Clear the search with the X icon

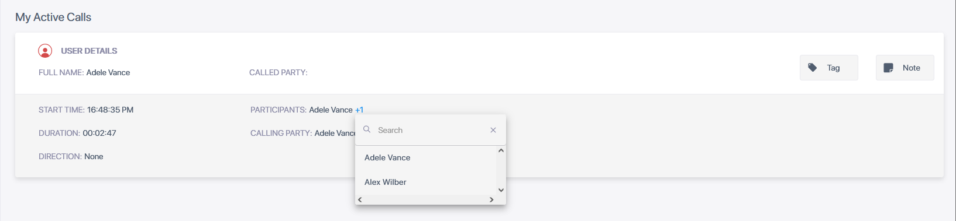click(x=493, y=130)
